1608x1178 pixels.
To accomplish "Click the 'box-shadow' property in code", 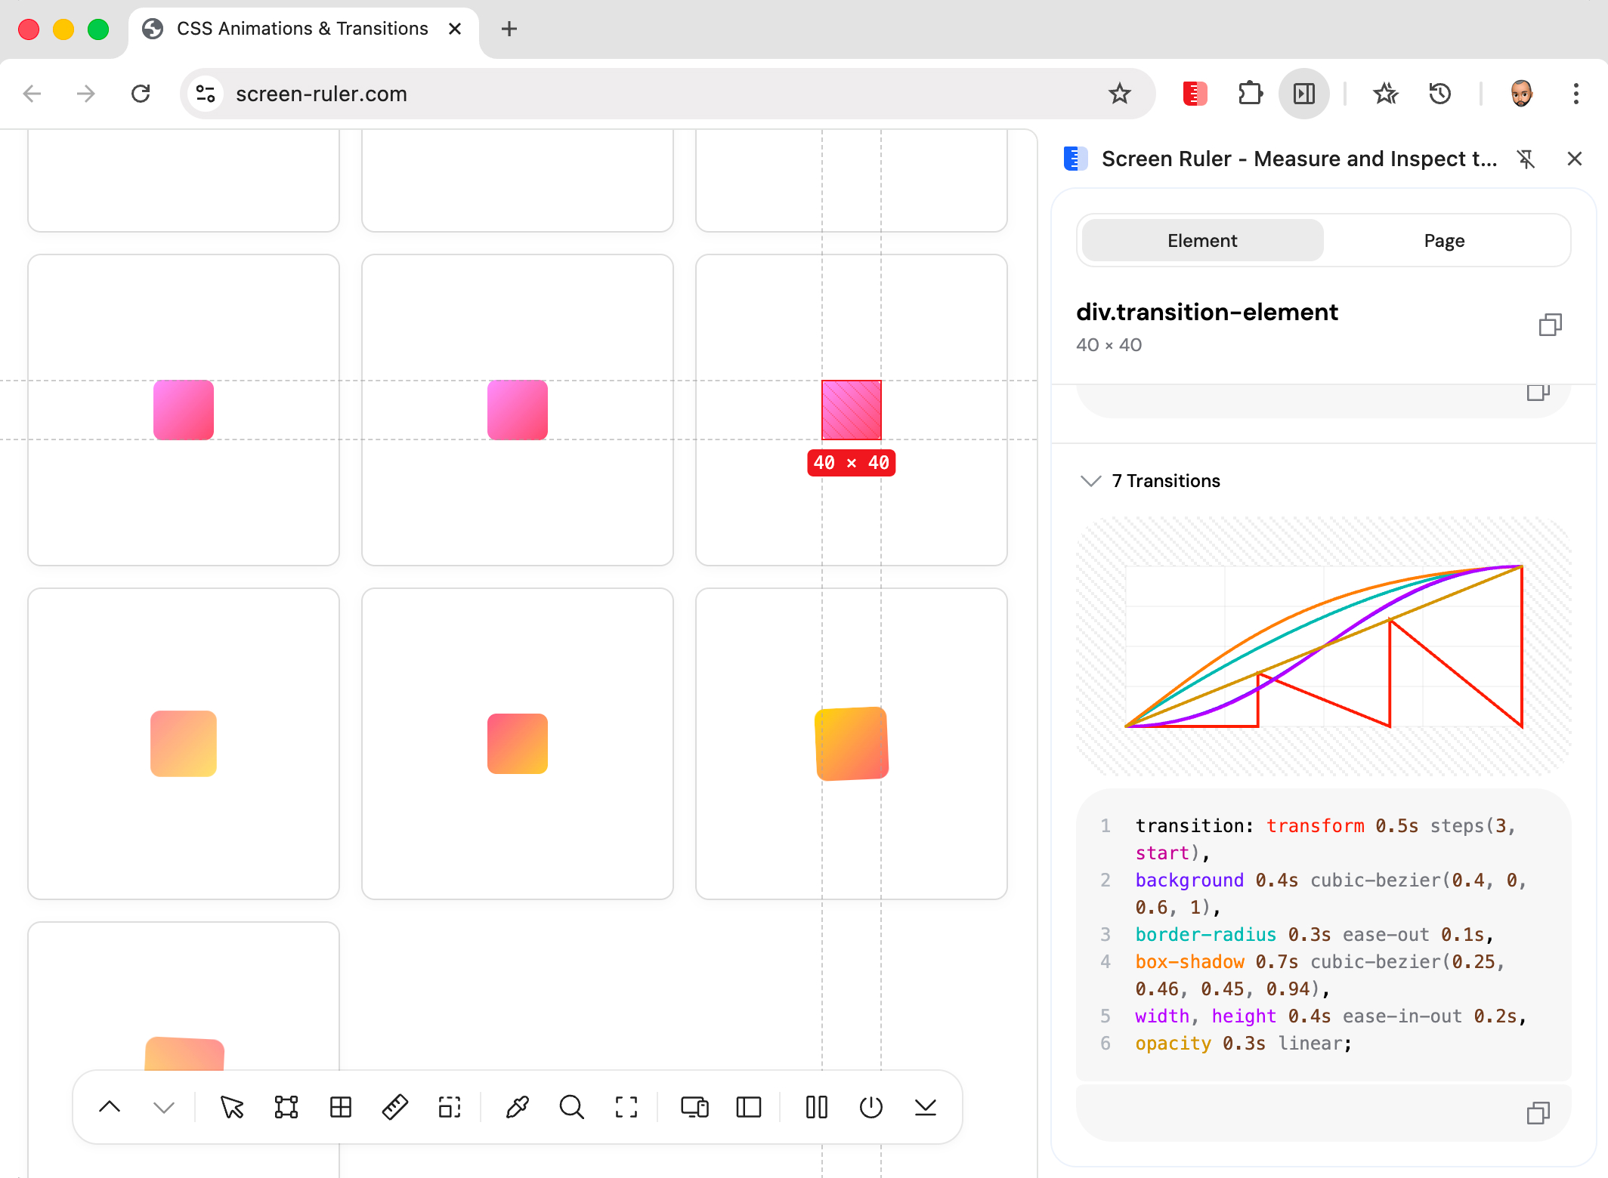I will pos(1189,961).
